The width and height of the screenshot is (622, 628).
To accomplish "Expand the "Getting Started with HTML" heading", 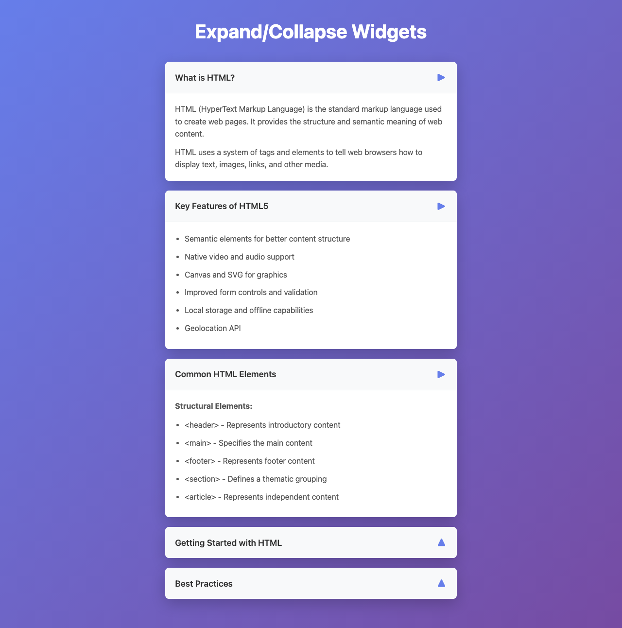I will point(228,542).
